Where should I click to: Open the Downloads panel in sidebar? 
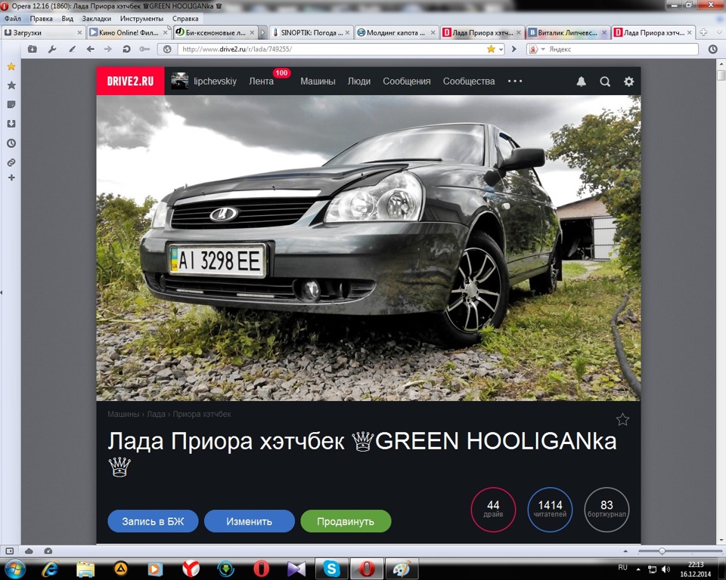point(11,124)
